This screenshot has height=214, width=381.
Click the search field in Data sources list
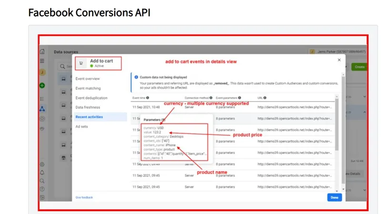tap(65, 66)
